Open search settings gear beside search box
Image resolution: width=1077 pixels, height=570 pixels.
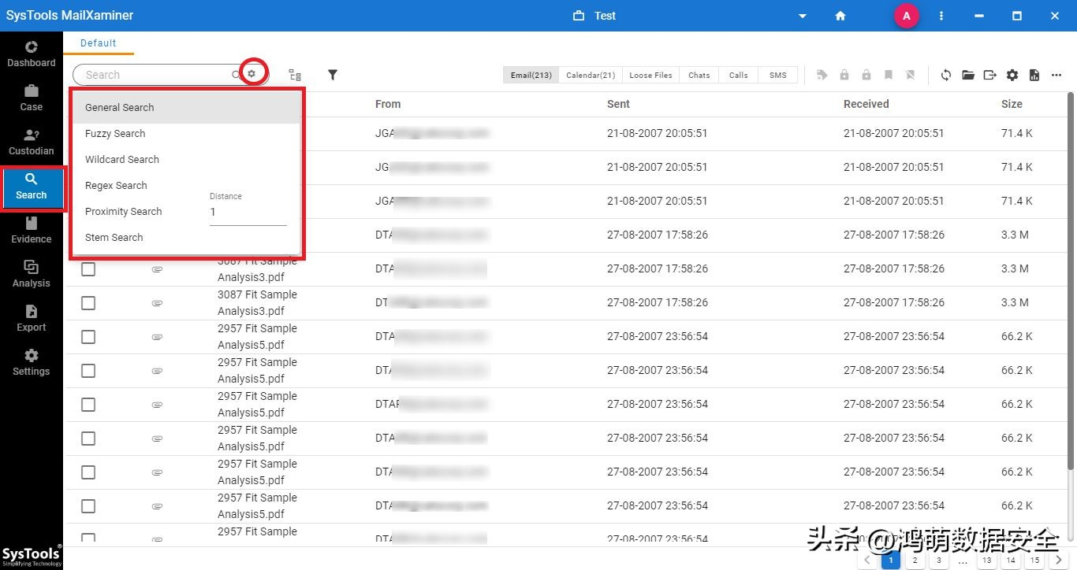coord(252,74)
